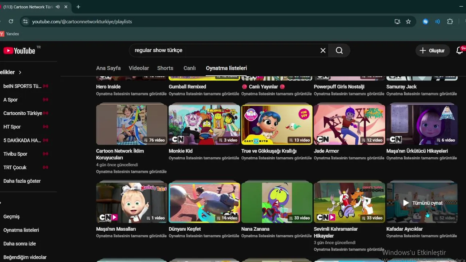The height and width of the screenshot is (262, 466).
Task: Click live indicator next to beIN SPORTS
Action: coord(46,86)
